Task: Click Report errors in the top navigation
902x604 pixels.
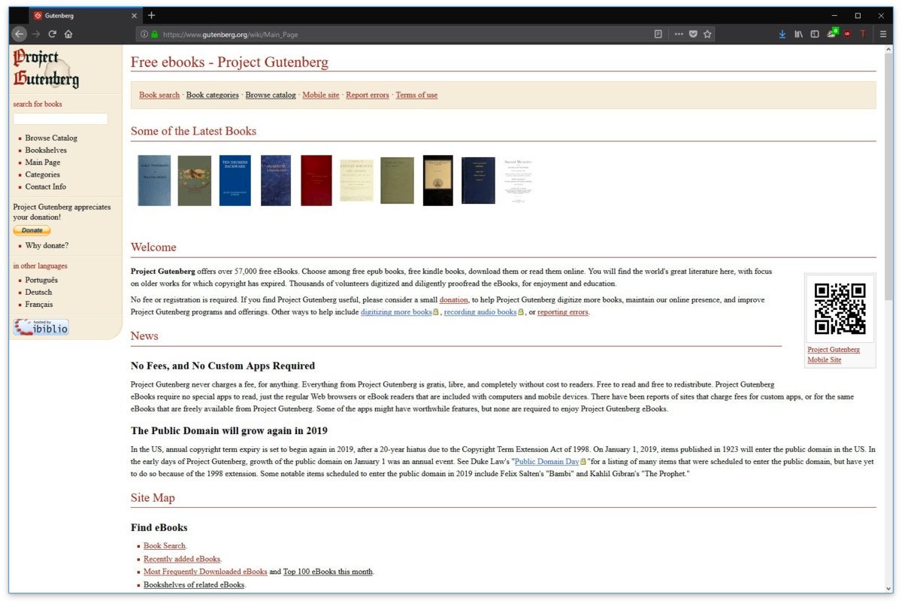Action: tap(368, 96)
